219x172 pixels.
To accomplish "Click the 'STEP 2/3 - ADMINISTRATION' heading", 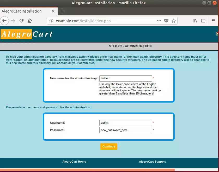I will click(x=130, y=46).
